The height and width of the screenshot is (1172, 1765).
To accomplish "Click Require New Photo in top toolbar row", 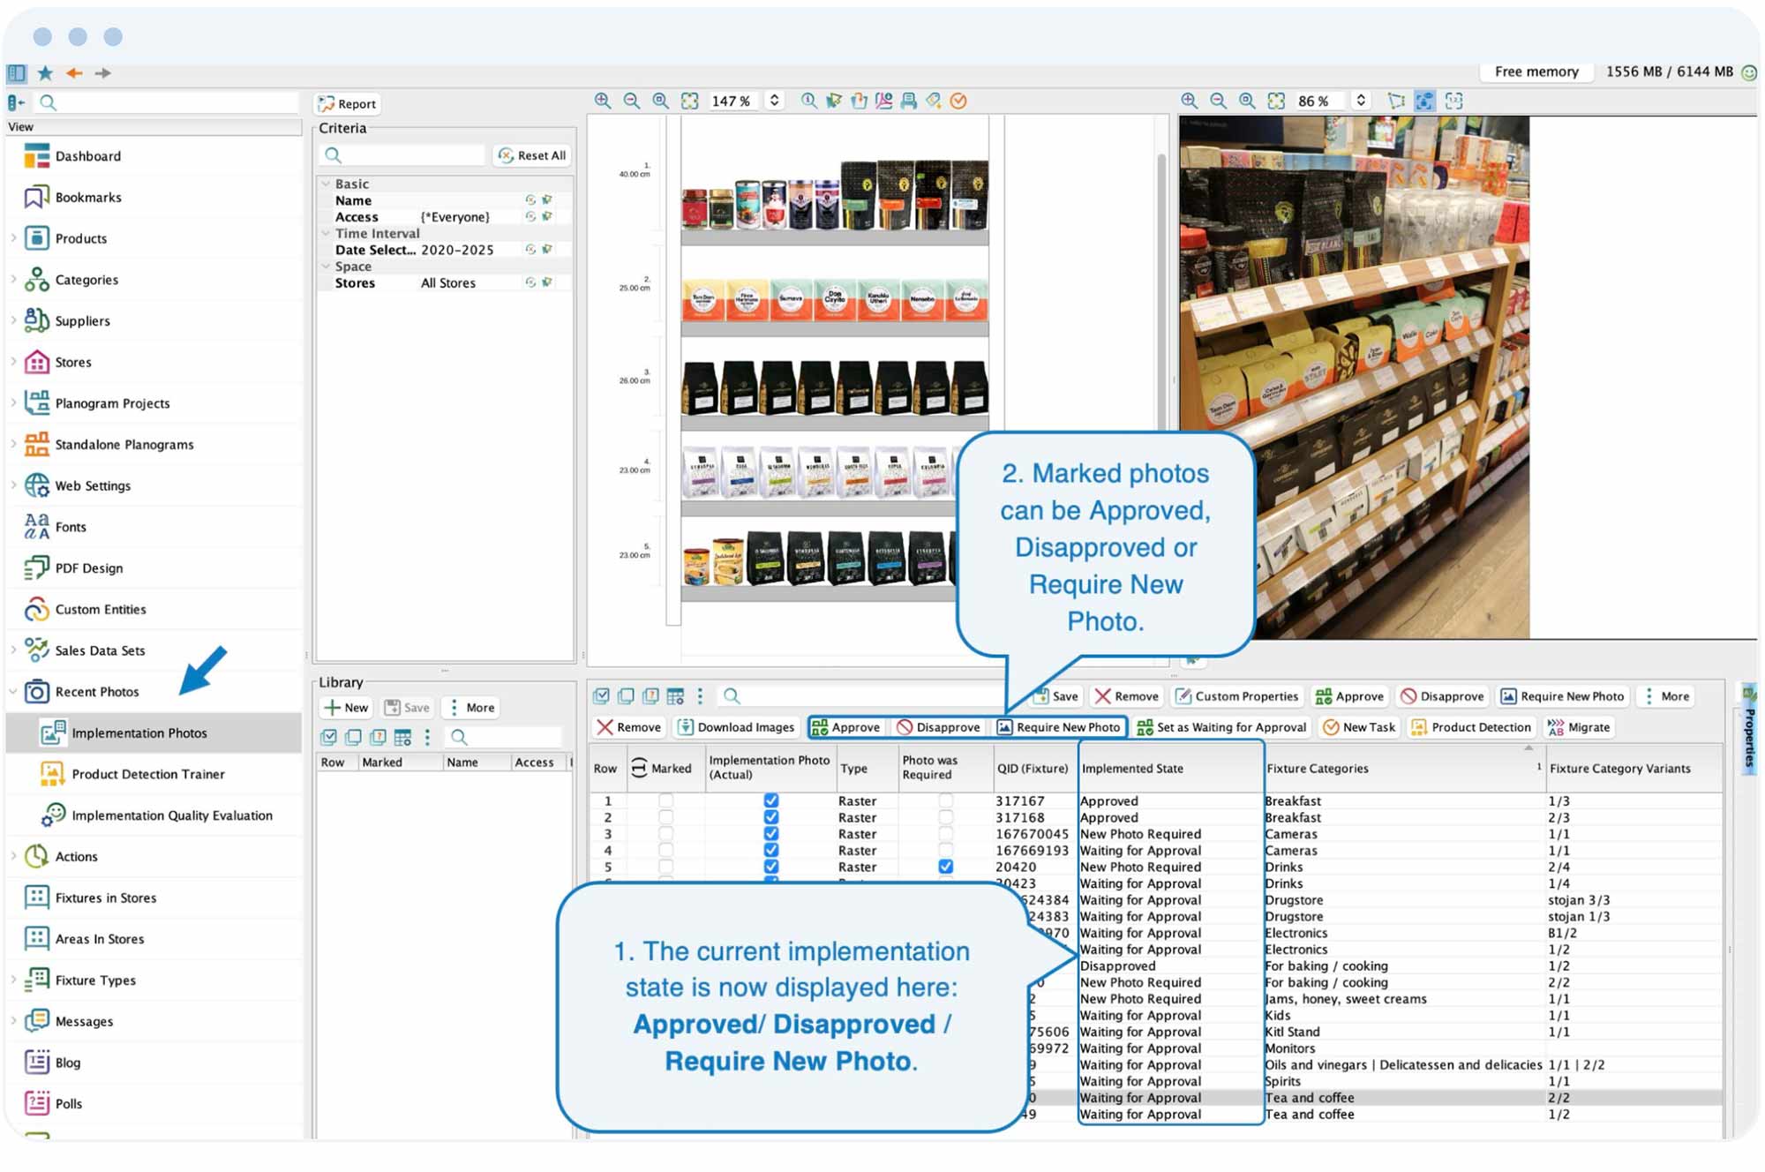I will pos(1562,696).
